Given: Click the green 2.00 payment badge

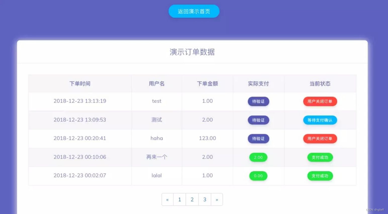Looking at the screenshot, I should pos(258,157).
